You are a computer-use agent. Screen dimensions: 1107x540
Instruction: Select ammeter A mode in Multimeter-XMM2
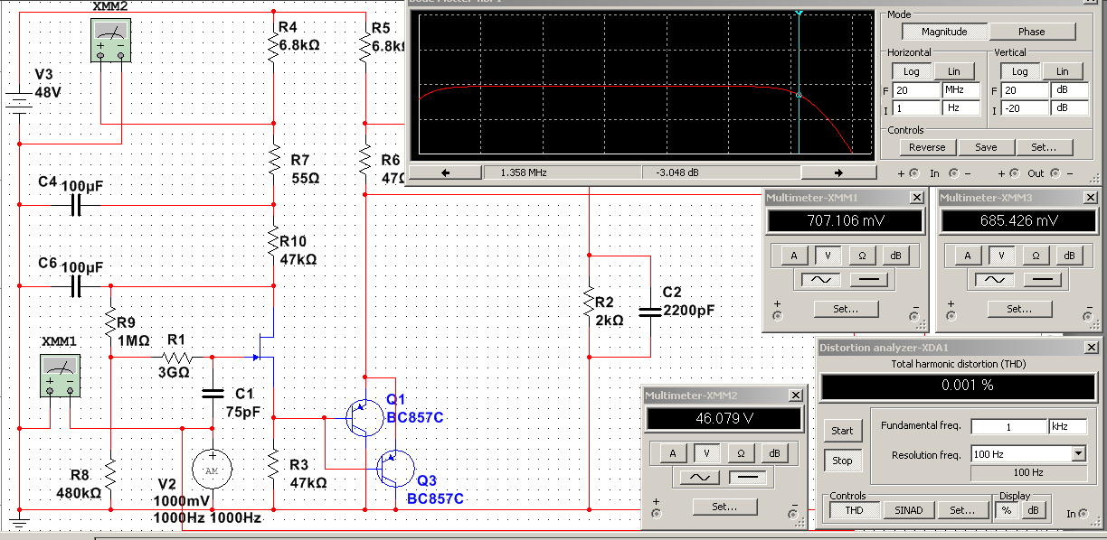click(x=672, y=453)
